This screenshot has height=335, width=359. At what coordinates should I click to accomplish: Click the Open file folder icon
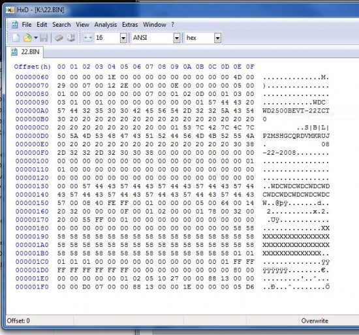[27, 38]
